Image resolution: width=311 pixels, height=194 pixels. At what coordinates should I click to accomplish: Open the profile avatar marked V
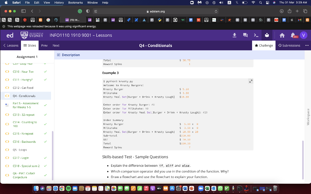coord(303,35)
